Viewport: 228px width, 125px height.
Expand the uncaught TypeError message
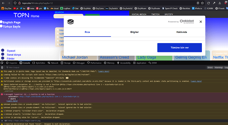coord(4,94)
